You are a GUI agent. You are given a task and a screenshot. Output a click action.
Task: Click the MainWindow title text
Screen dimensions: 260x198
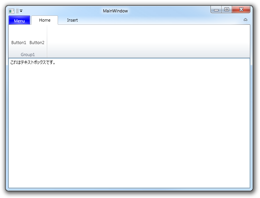coord(115,11)
